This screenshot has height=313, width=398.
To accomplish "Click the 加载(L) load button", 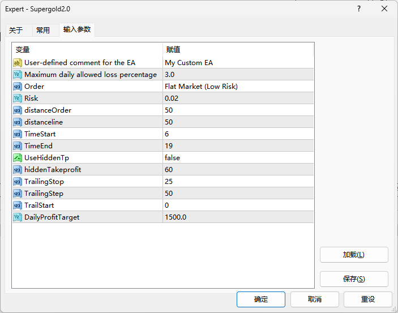I will coord(354,255).
